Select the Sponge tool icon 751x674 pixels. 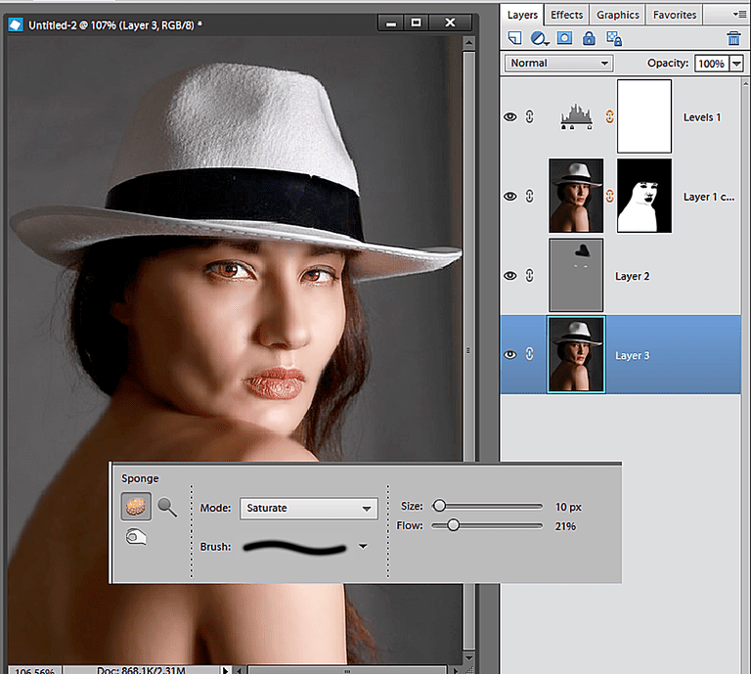tap(136, 507)
